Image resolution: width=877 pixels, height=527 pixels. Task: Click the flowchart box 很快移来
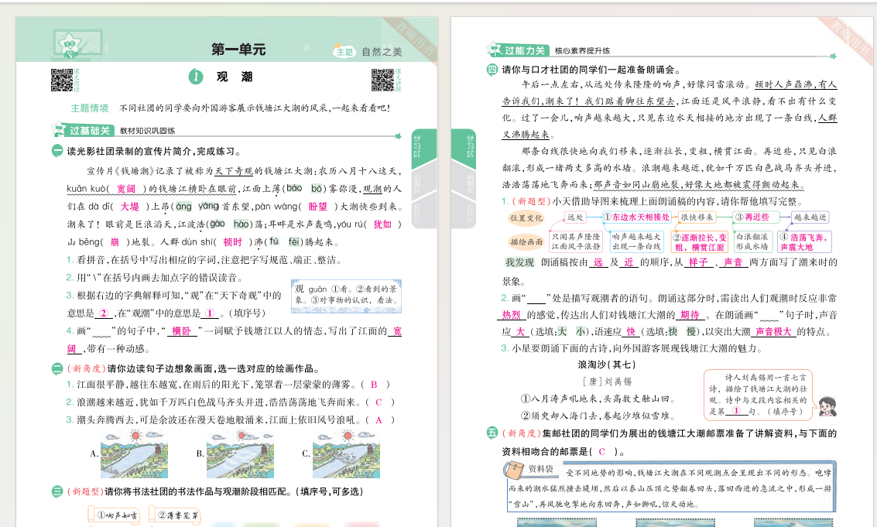tap(697, 217)
